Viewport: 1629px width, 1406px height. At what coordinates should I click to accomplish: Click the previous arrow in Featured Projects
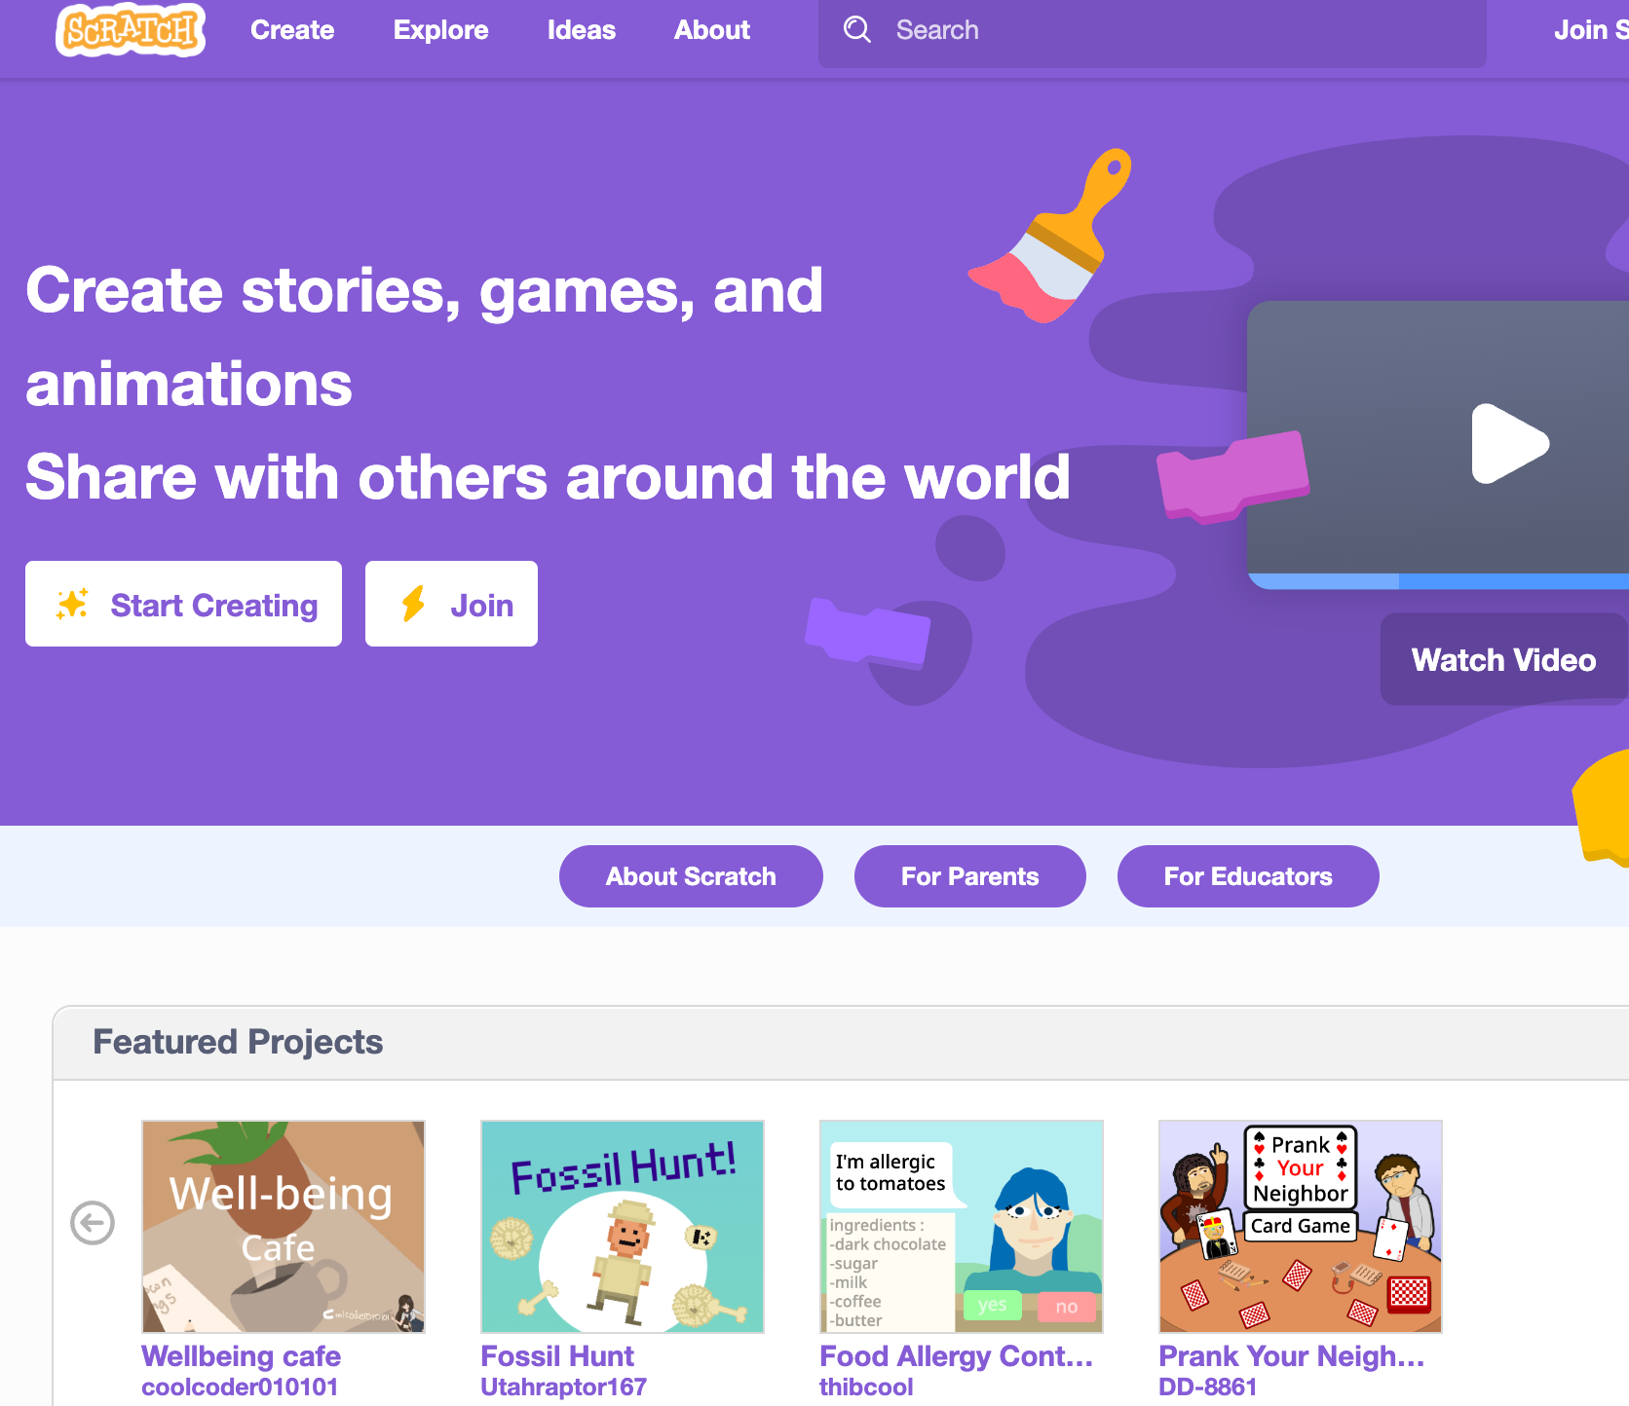93,1223
